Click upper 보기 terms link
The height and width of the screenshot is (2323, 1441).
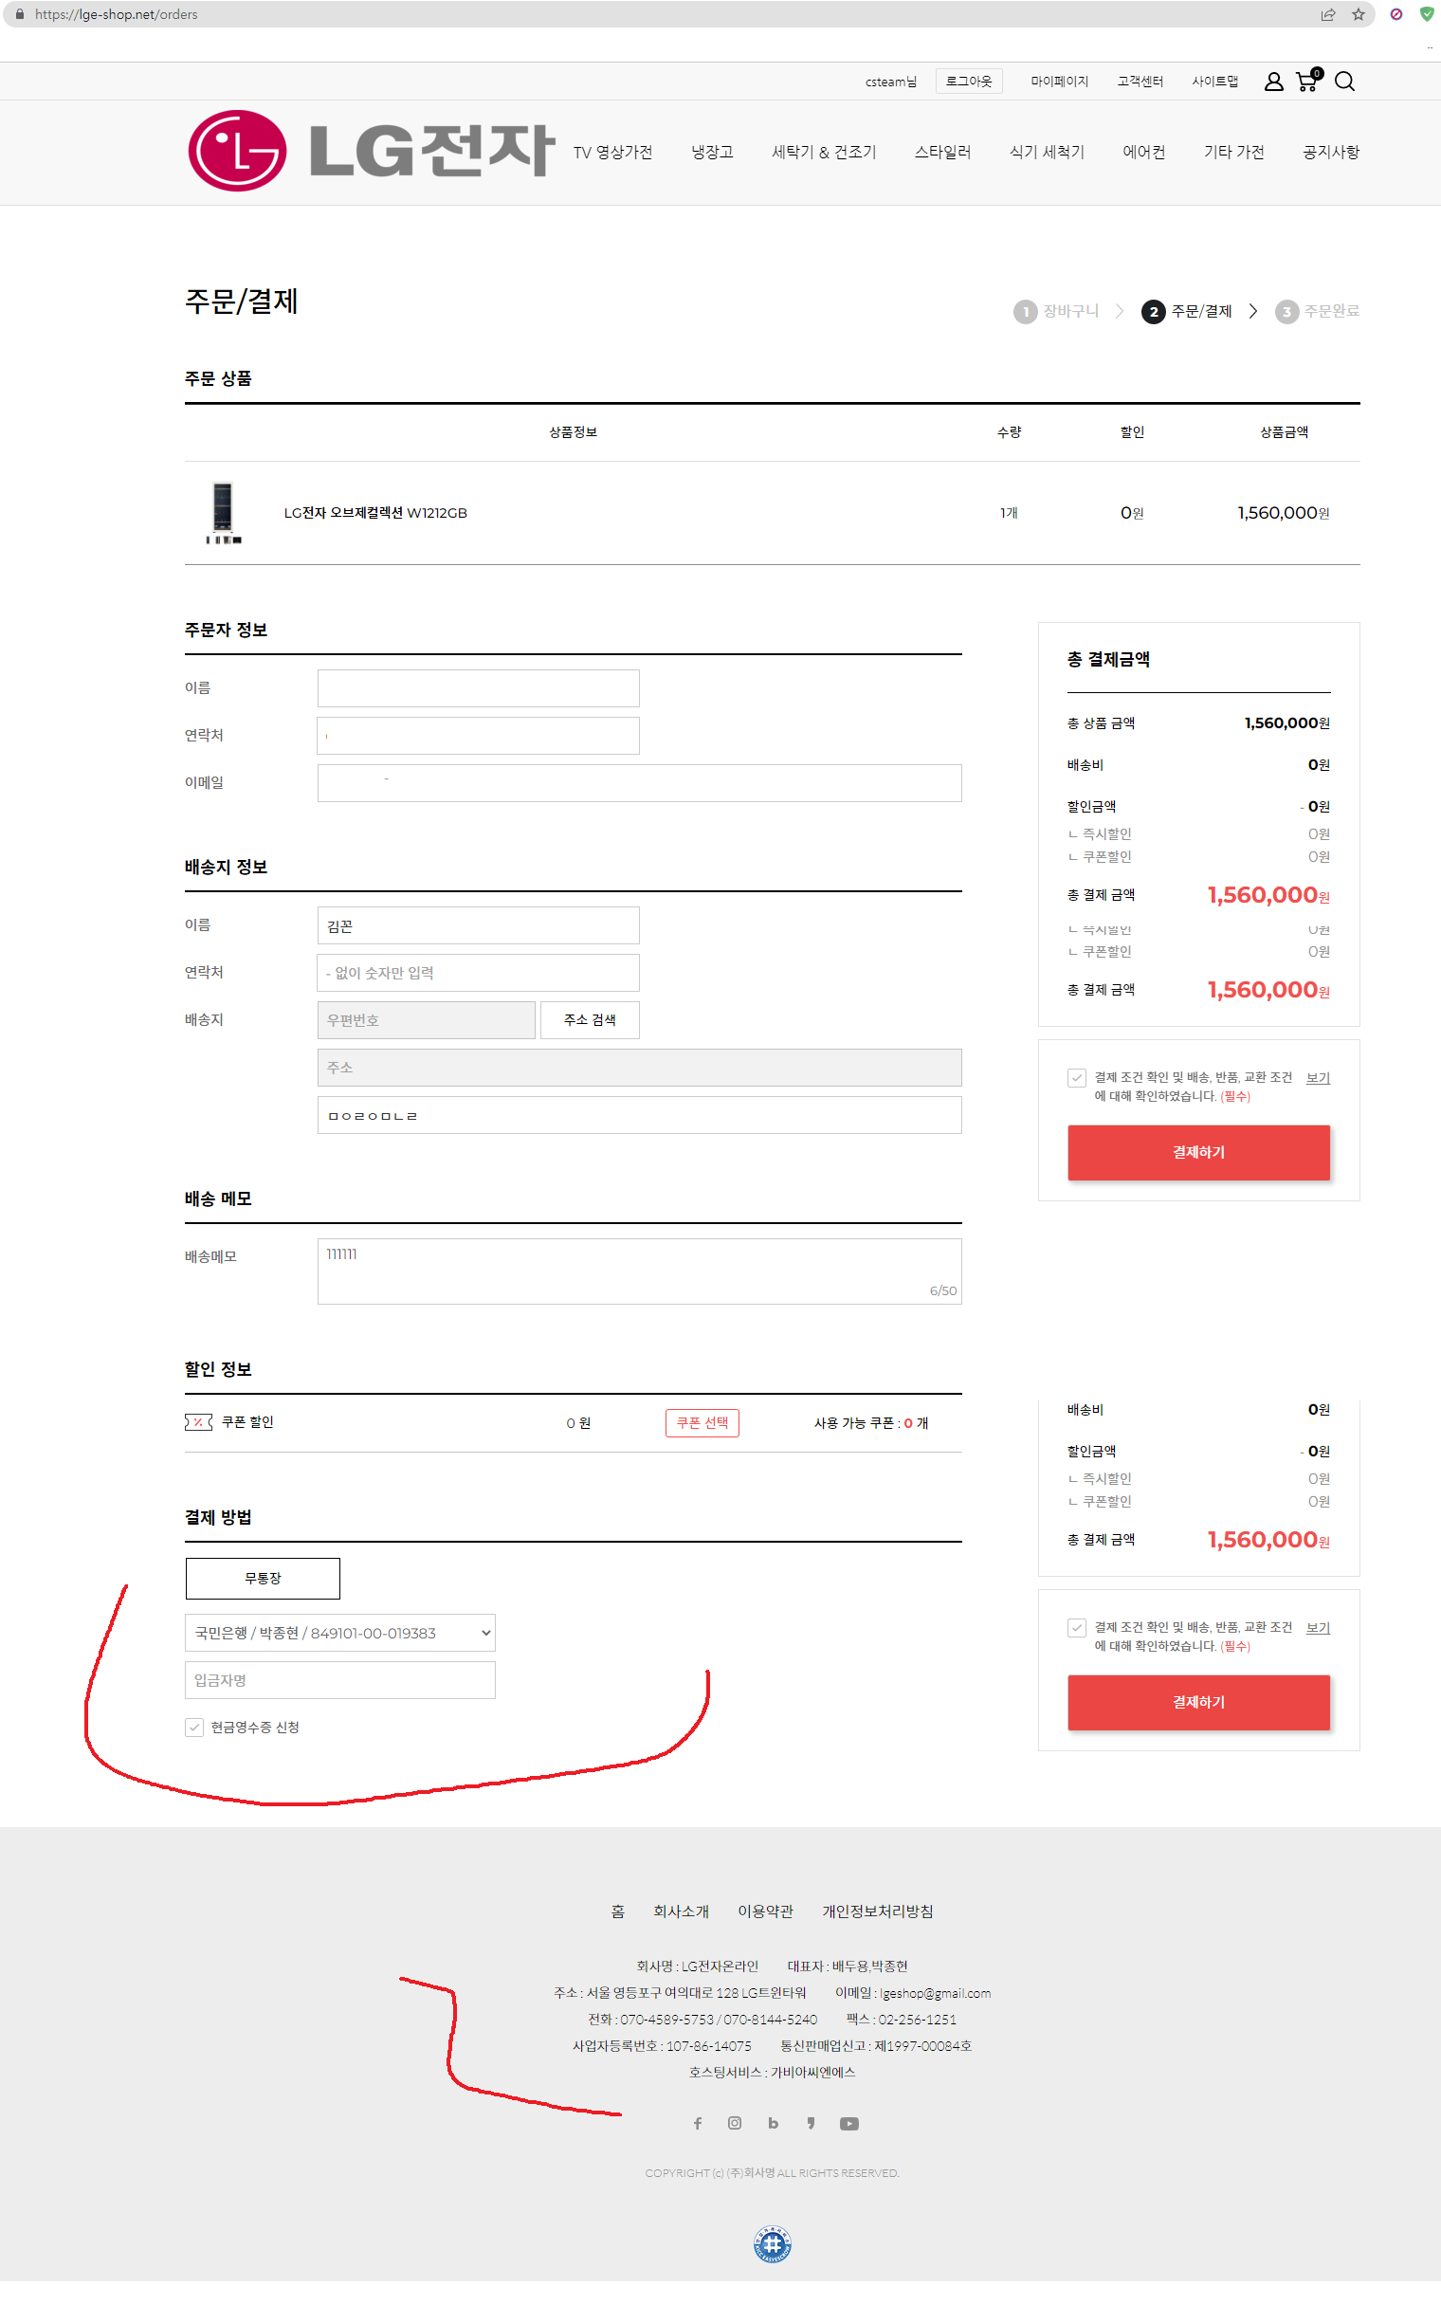(x=1318, y=1078)
